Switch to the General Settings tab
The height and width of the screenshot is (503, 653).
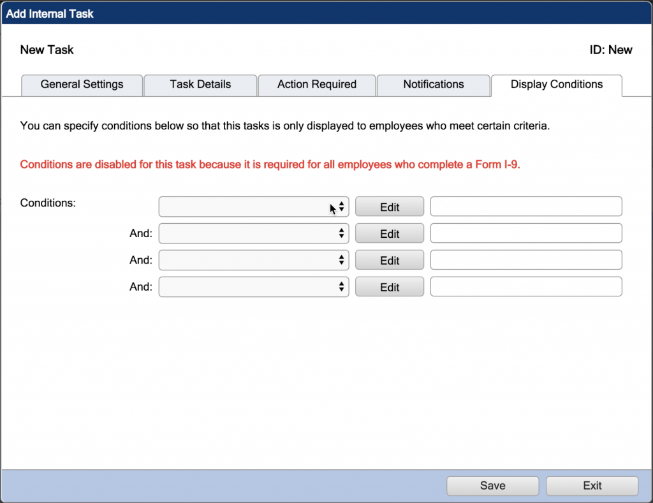(82, 85)
